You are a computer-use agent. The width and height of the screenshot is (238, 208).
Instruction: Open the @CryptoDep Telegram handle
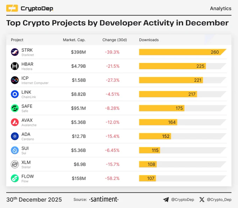point(183,200)
